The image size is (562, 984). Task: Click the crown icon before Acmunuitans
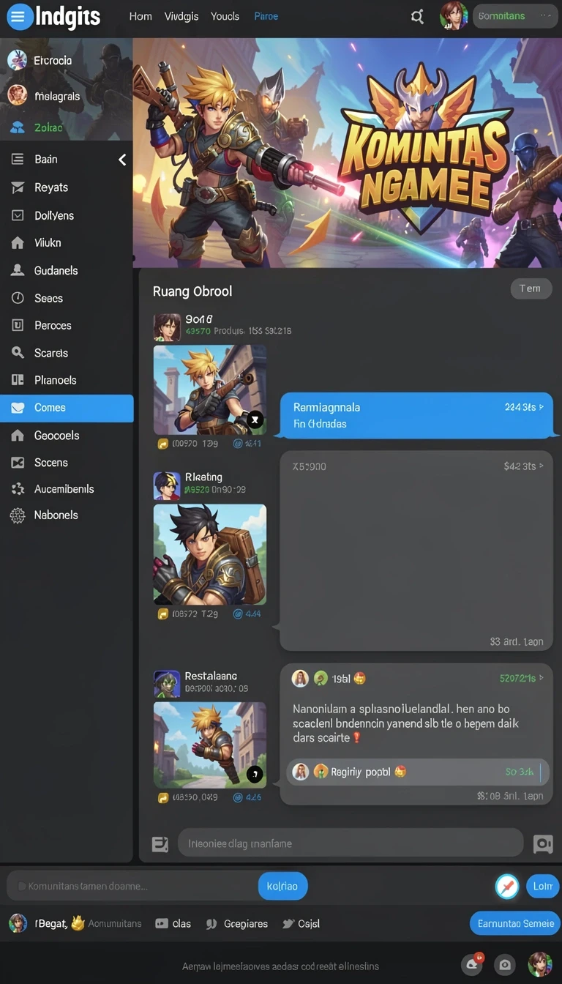click(78, 922)
